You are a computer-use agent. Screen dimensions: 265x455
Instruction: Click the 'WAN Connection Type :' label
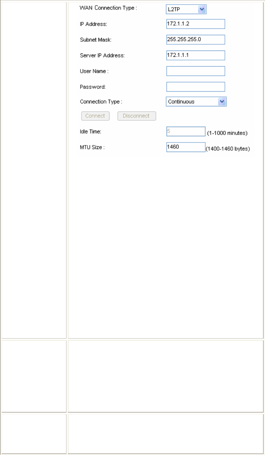108,8
